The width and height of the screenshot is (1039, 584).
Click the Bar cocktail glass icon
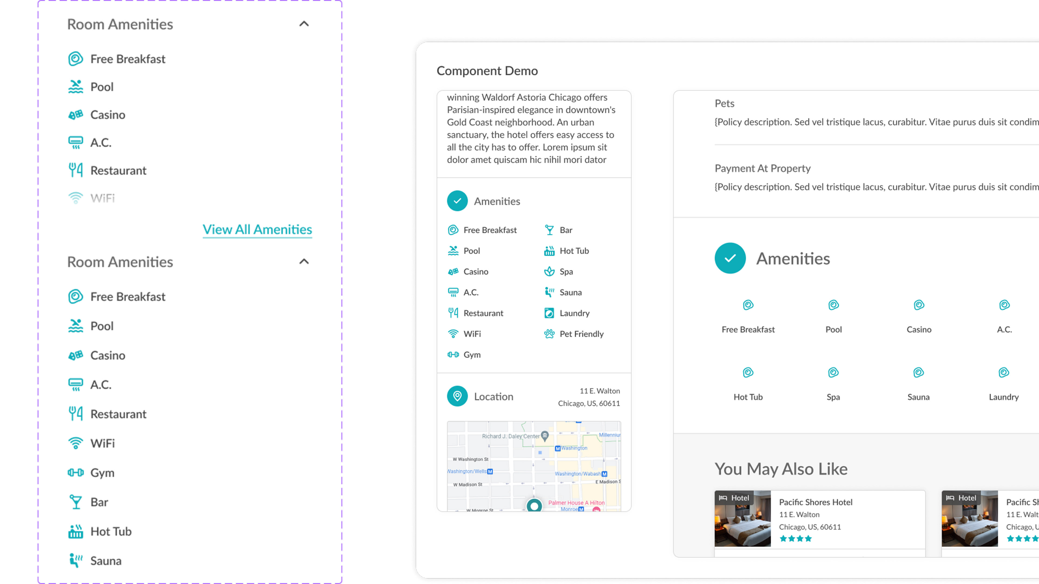[549, 230]
